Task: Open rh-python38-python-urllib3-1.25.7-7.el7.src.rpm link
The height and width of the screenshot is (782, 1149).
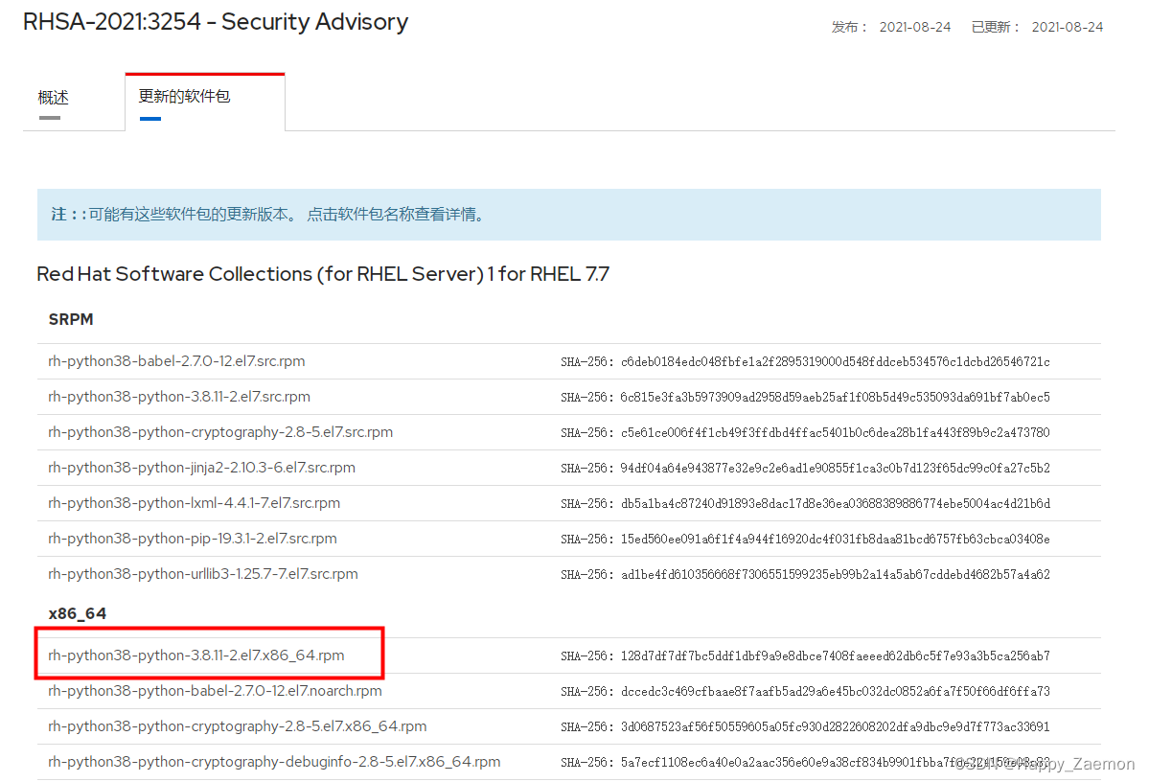Action: pyautogui.click(x=203, y=574)
